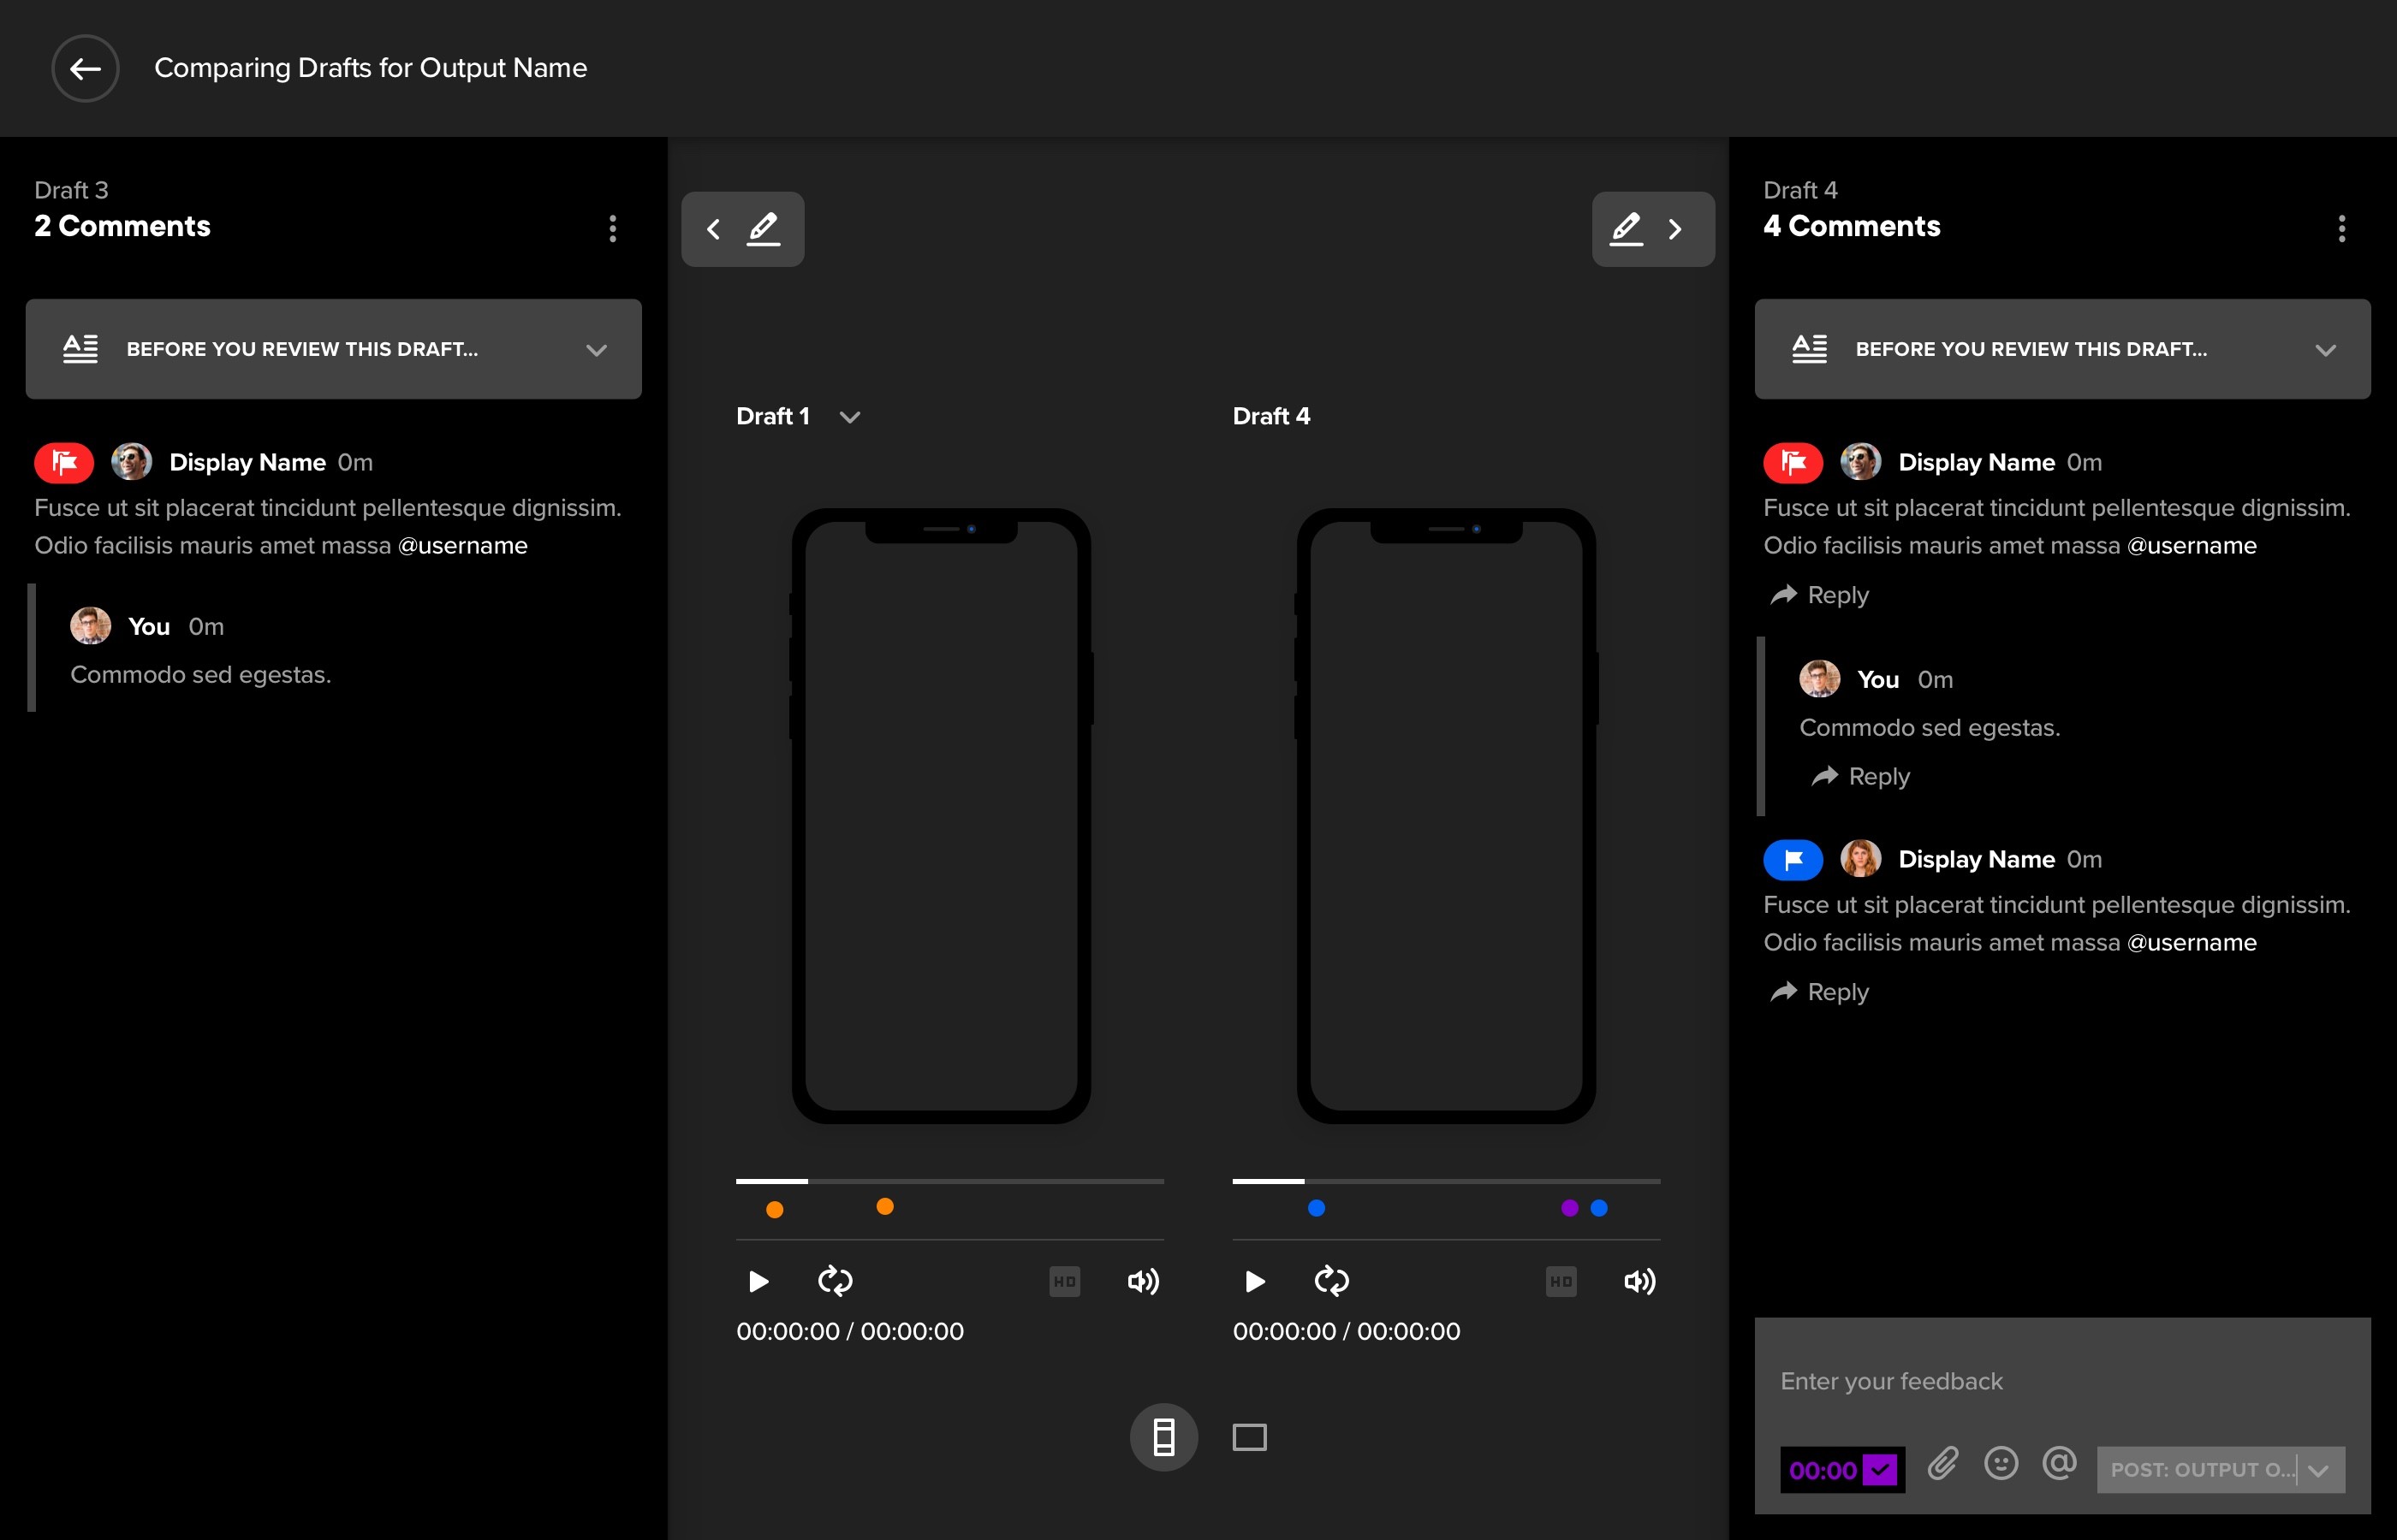The height and width of the screenshot is (1540, 2397).
Task: Mute the Draft 1 player volume
Action: coord(1143,1281)
